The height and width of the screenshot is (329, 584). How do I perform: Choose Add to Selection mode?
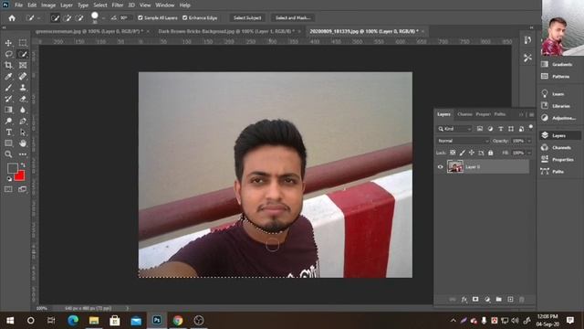click(x=67, y=18)
